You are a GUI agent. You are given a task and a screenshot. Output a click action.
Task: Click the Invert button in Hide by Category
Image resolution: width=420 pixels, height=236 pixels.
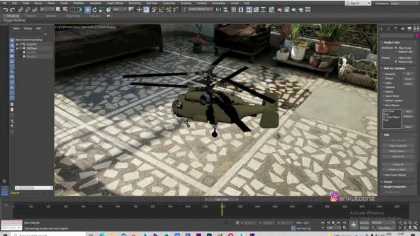[x=408, y=84]
